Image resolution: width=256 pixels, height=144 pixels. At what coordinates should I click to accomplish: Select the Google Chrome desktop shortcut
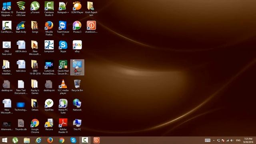click(x=35, y=126)
